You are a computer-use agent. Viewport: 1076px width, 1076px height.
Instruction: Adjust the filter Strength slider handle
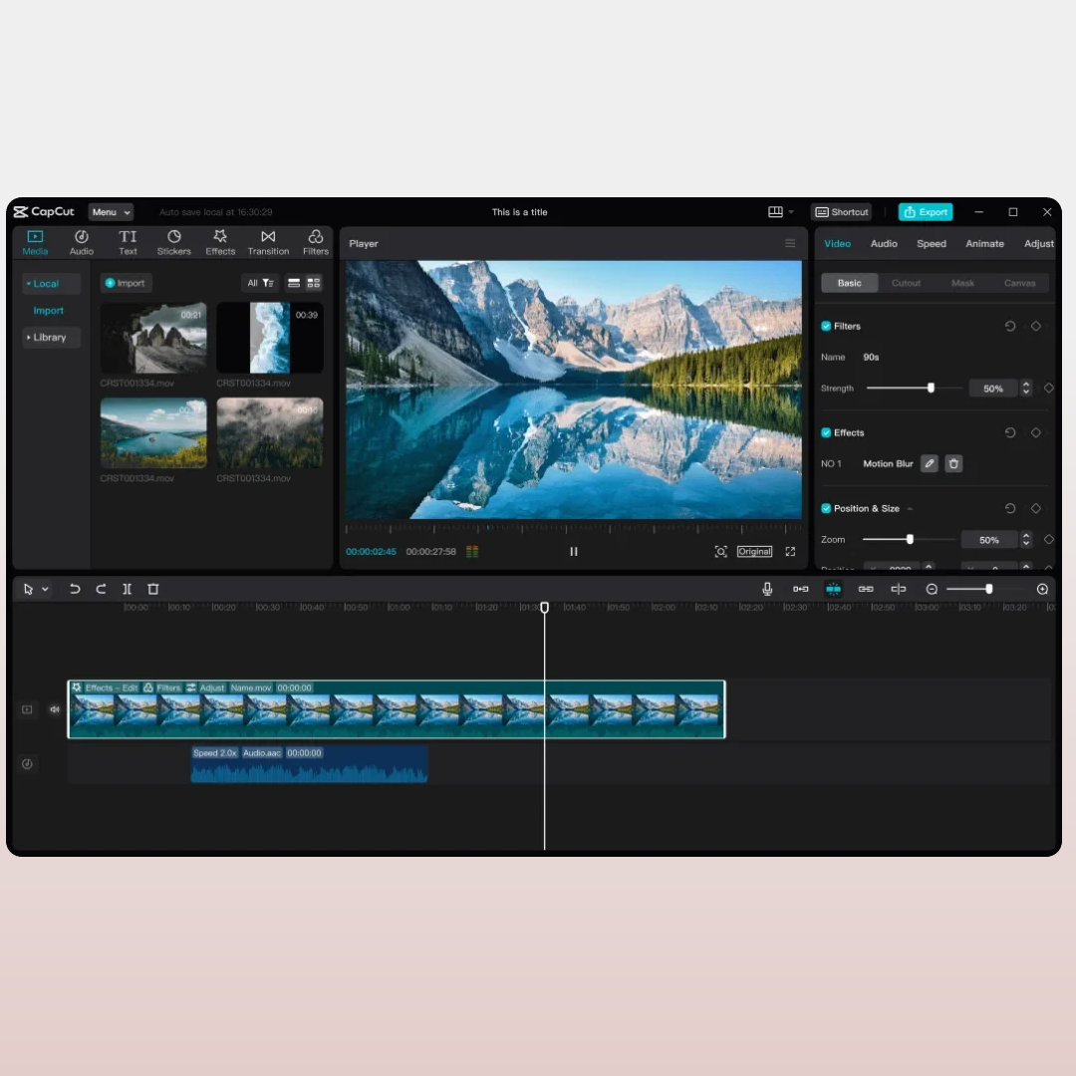pyautogui.click(x=932, y=389)
